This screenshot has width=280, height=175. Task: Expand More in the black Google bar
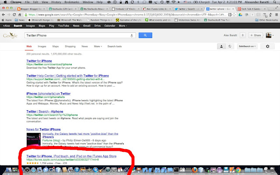pos(123,26)
